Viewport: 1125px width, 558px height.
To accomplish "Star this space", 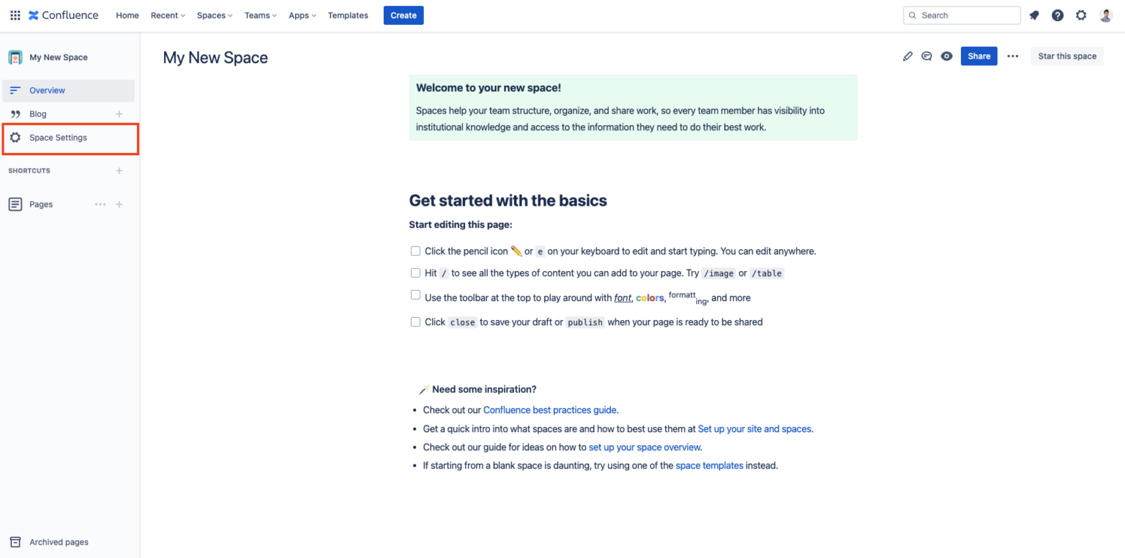I will (x=1067, y=56).
